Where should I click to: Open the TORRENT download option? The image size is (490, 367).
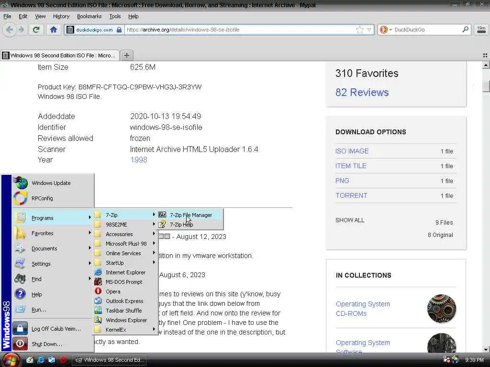[351, 195]
